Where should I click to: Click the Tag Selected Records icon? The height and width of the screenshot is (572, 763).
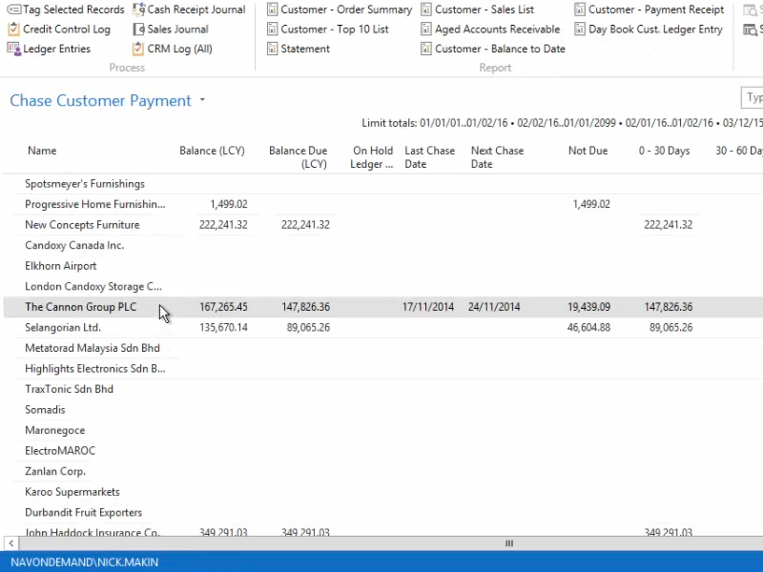13,10
